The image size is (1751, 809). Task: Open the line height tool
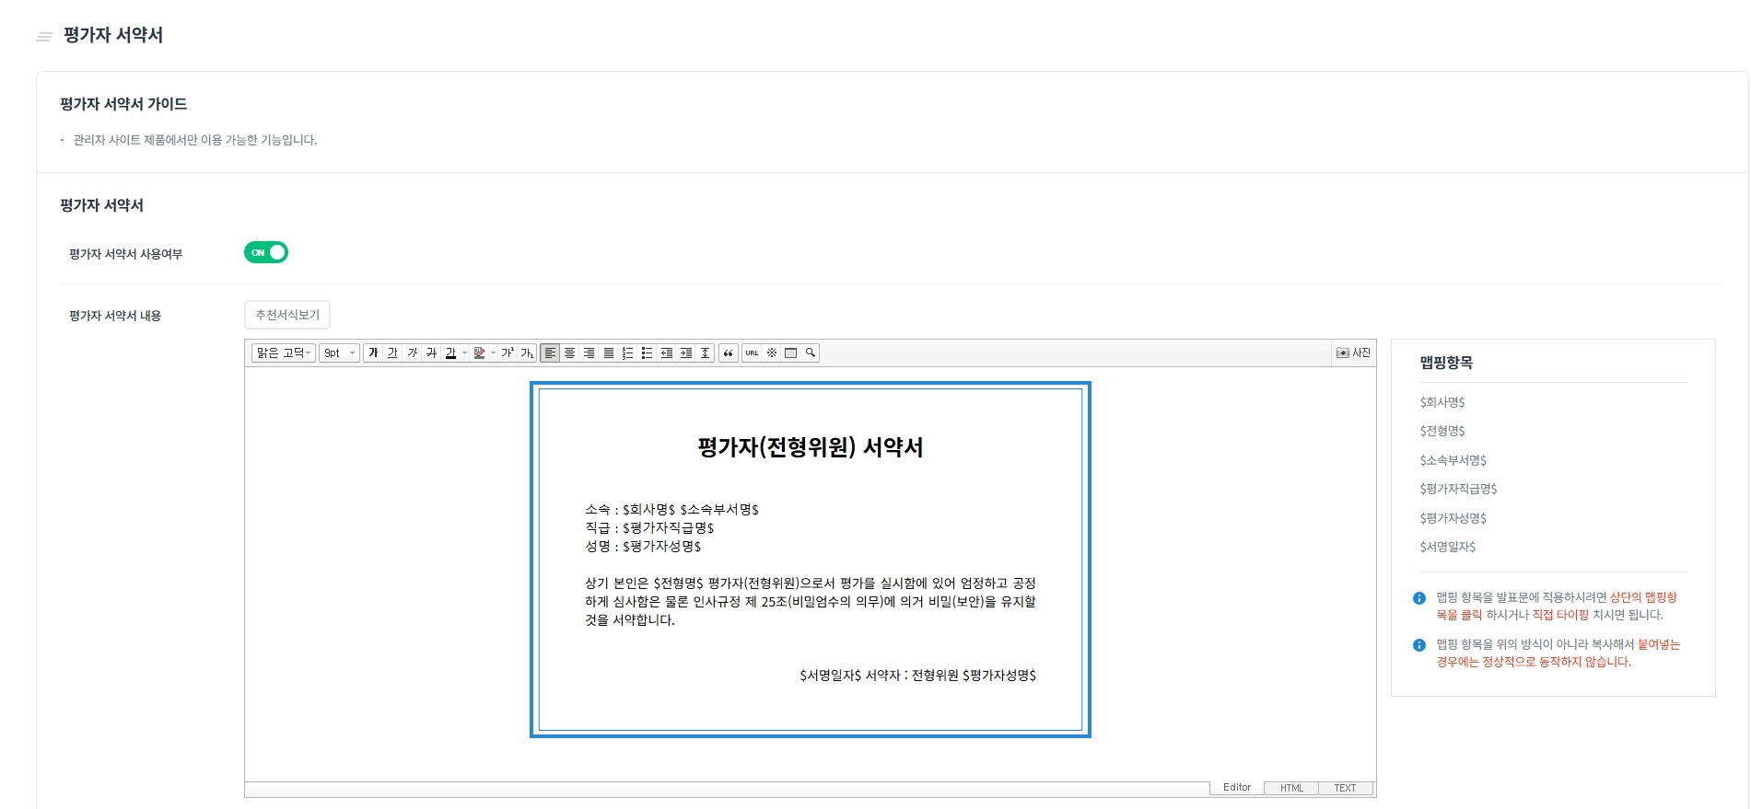(x=705, y=352)
